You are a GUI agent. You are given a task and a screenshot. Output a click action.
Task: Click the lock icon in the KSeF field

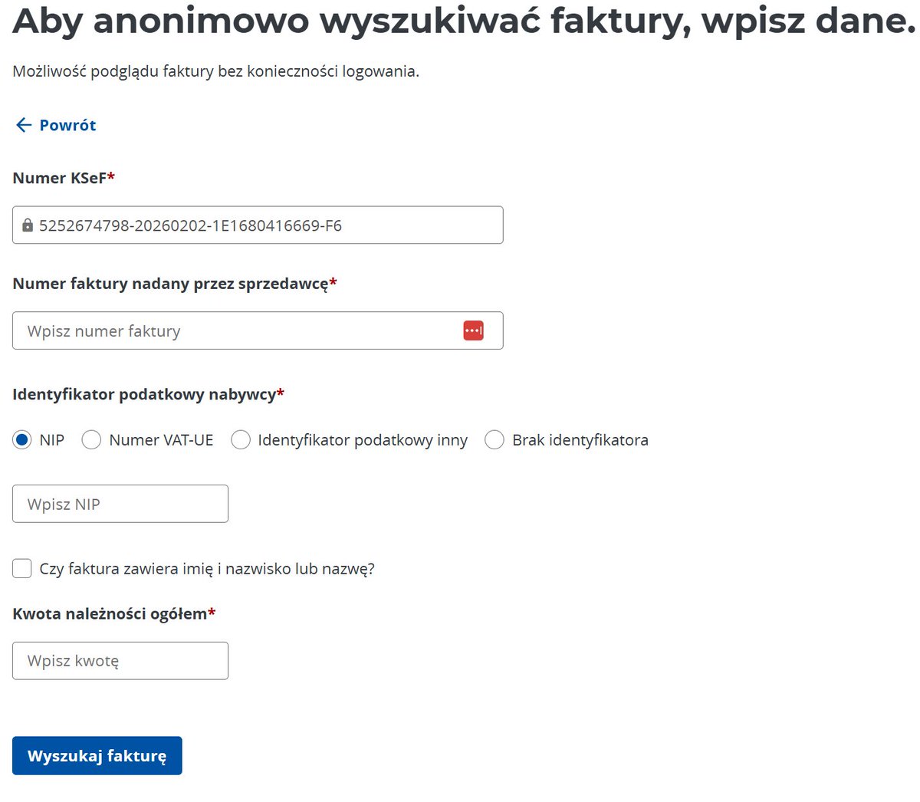tap(28, 225)
